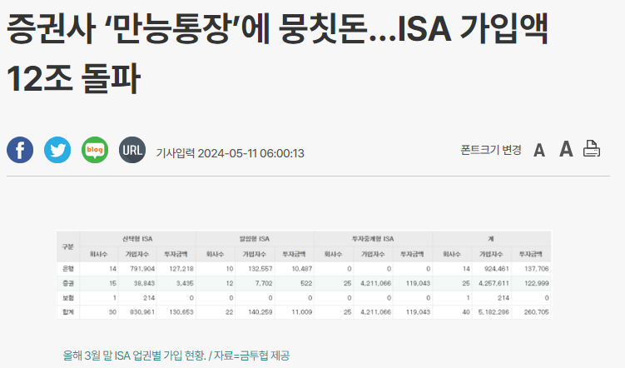Click the '기사입력 2024-05-11 06:00:13' timestamp
The width and height of the screenshot is (625, 368).
pyautogui.click(x=230, y=153)
